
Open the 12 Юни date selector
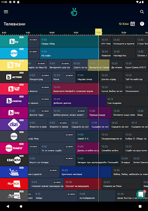124,24
